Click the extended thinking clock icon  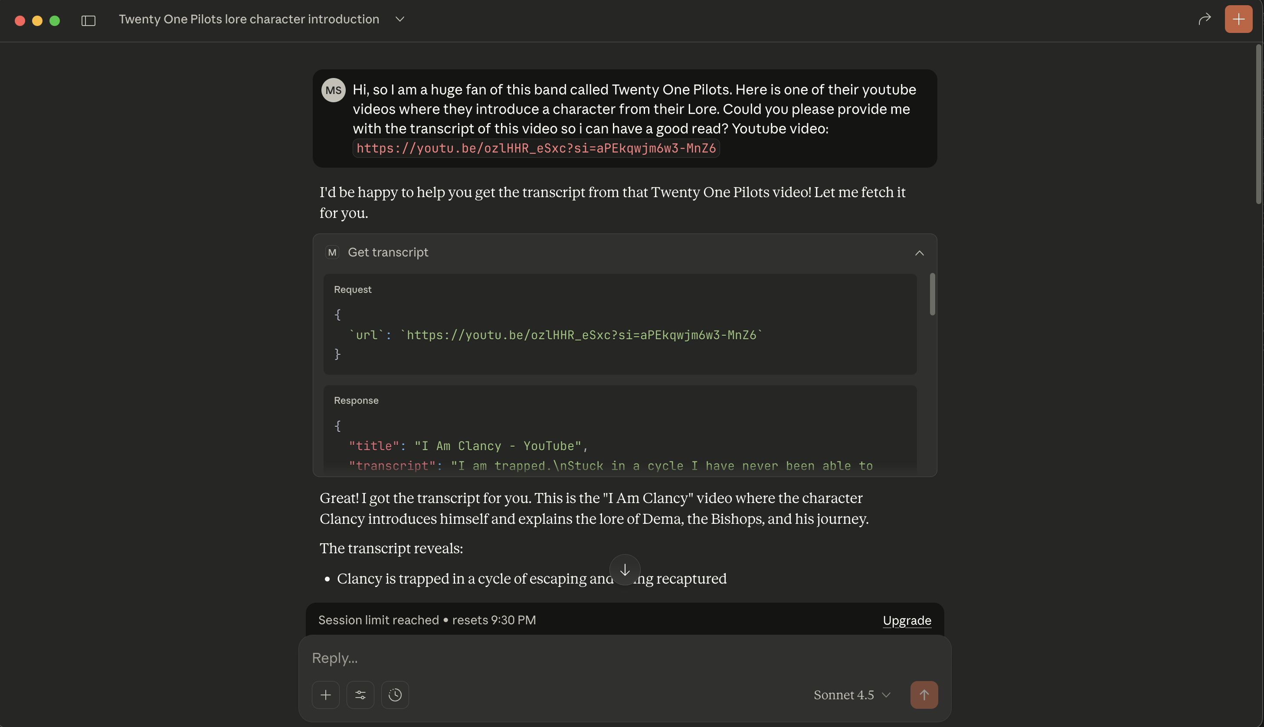click(x=395, y=695)
